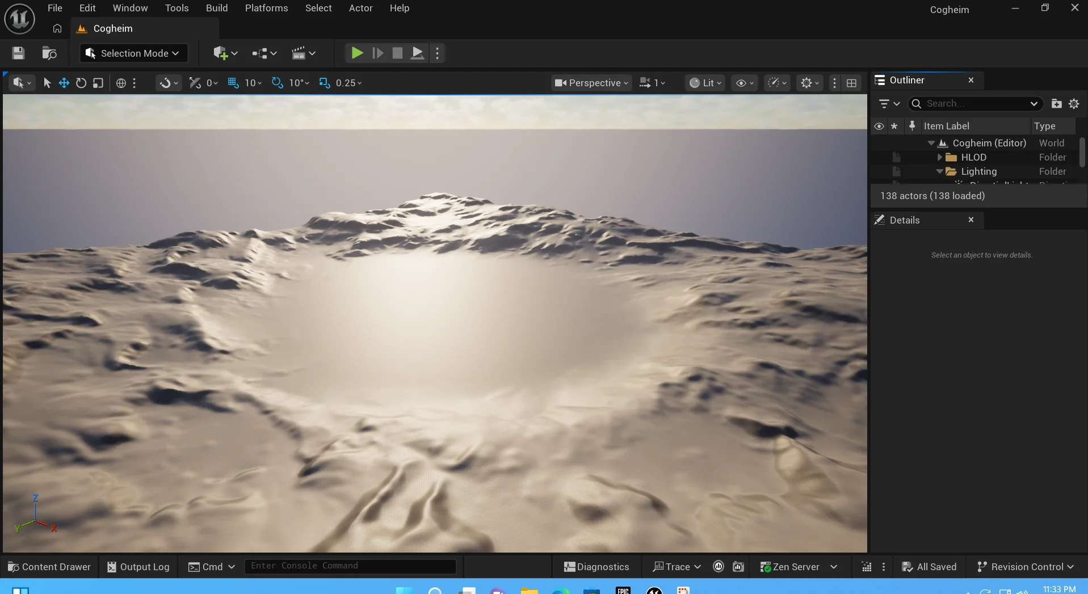Open the Output Log

point(138,567)
